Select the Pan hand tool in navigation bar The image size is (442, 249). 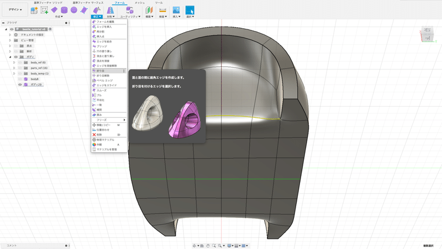pyautogui.click(x=207, y=245)
